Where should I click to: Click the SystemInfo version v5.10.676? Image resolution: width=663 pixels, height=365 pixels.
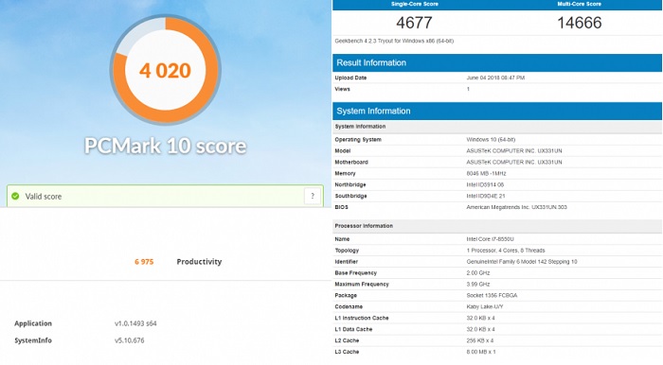[129, 340]
